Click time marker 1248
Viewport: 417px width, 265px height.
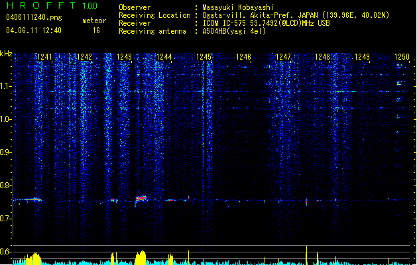(x=322, y=57)
